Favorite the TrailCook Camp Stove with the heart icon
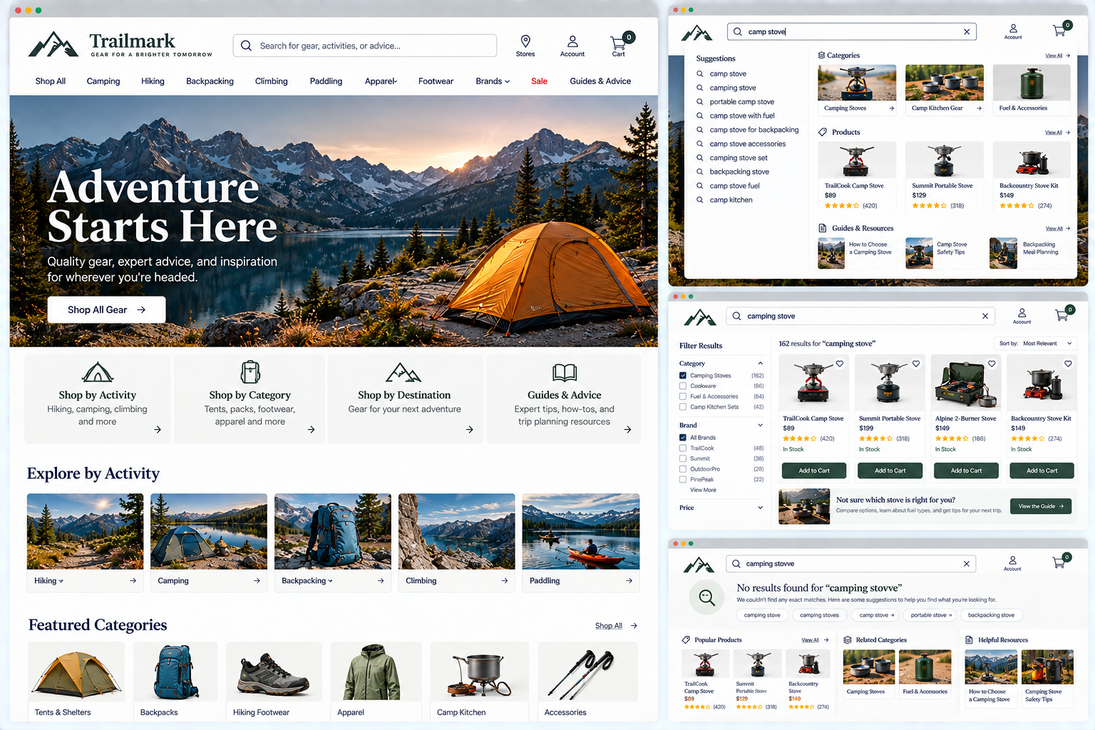The height and width of the screenshot is (730, 1095). pos(840,364)
